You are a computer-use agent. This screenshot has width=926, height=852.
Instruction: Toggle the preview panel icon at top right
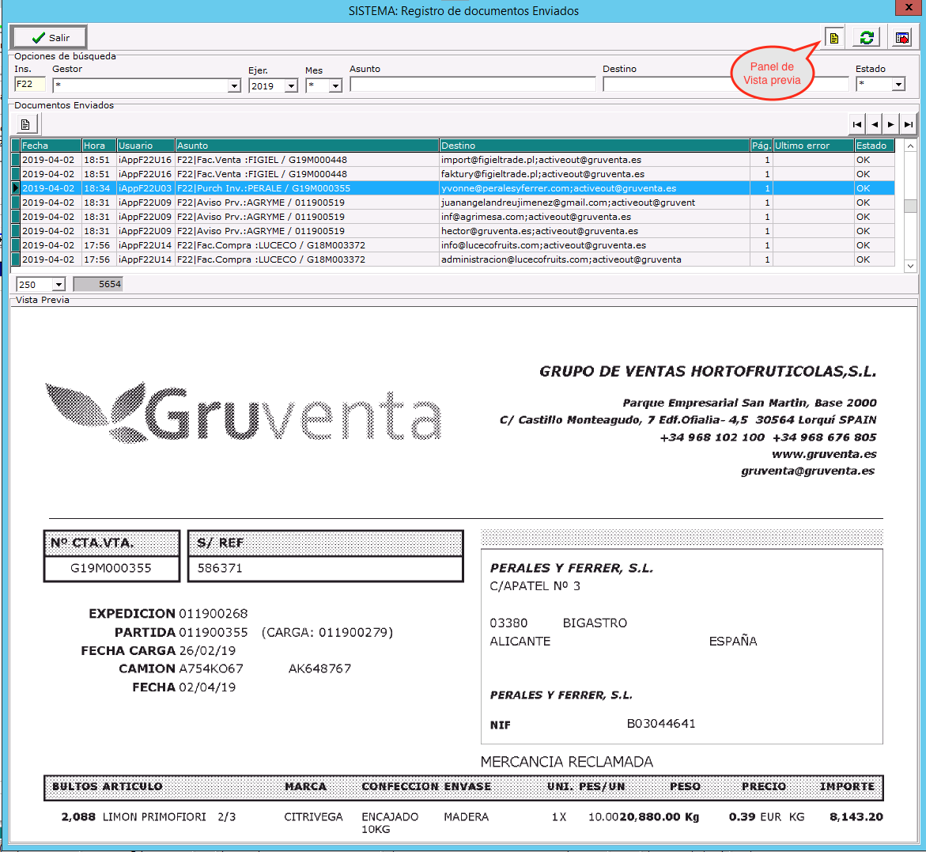click(833, 37)
